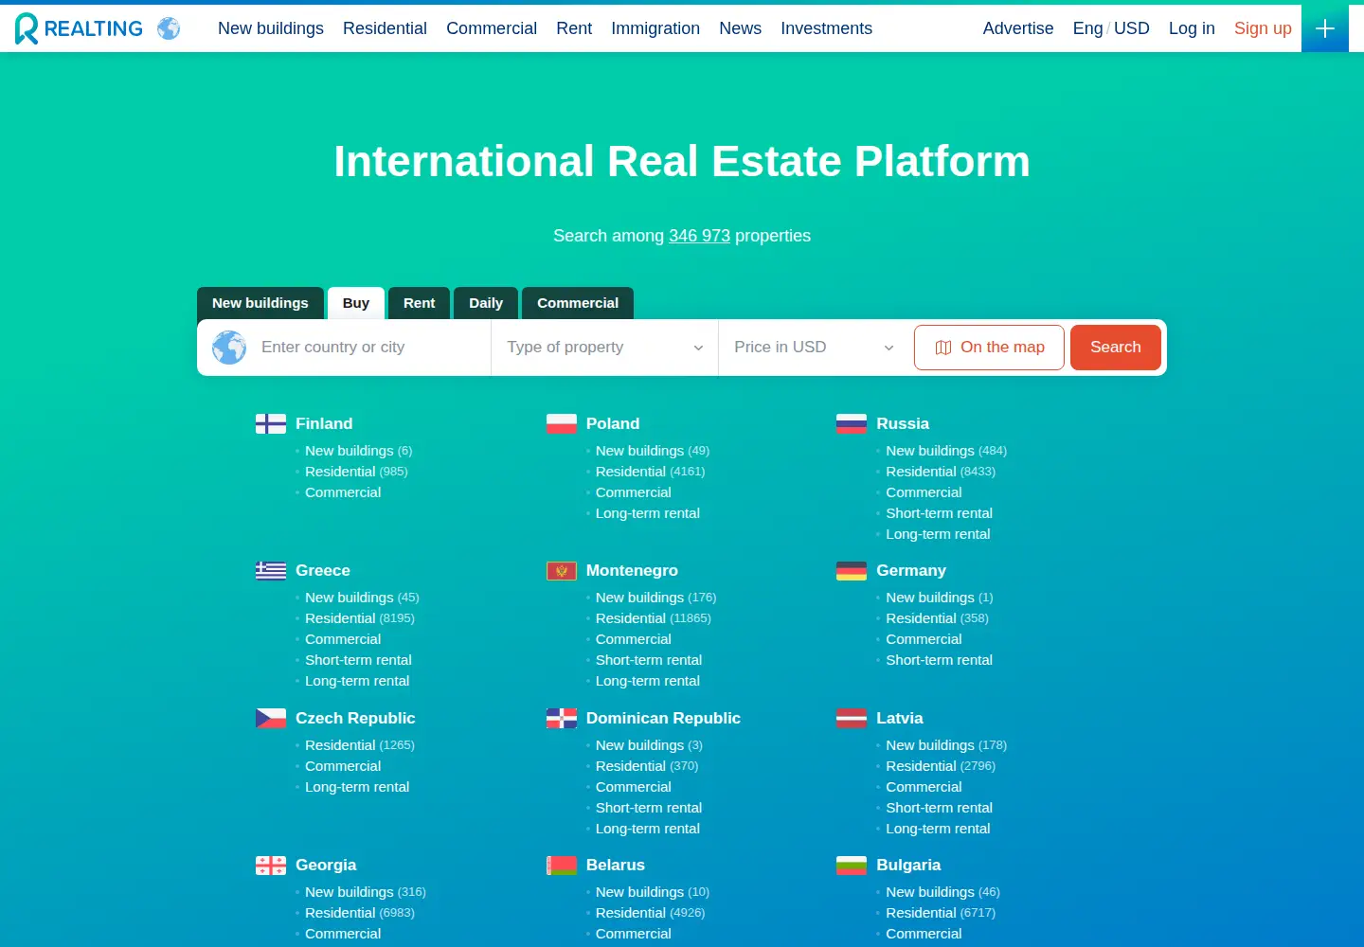Click Sign up link
This screenshot has height=947, width=1364.
[1263, 28]
